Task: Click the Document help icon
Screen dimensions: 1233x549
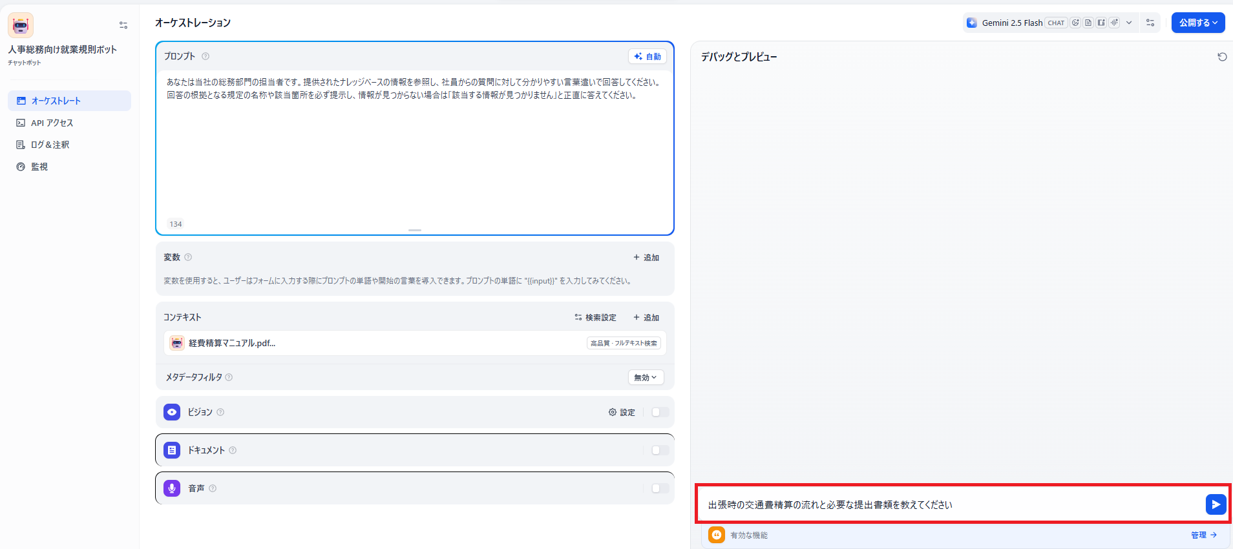Action: pyautogui.click(x=233, y=450)
